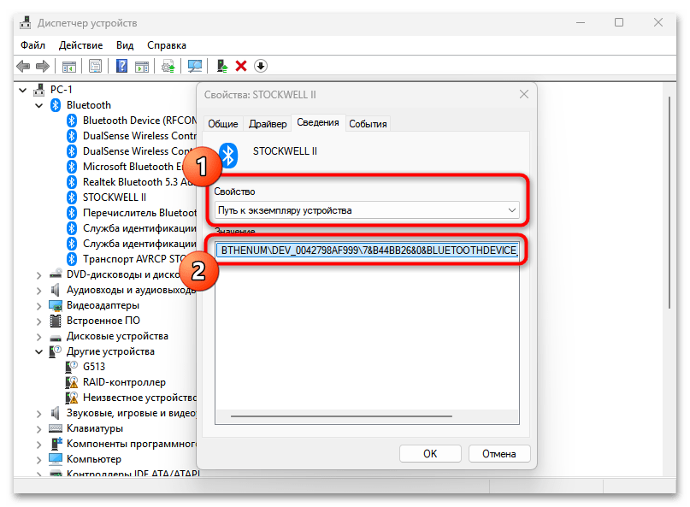Click the OK button
The height and width of the screenshot is (507, 690).
click(430, 454)
